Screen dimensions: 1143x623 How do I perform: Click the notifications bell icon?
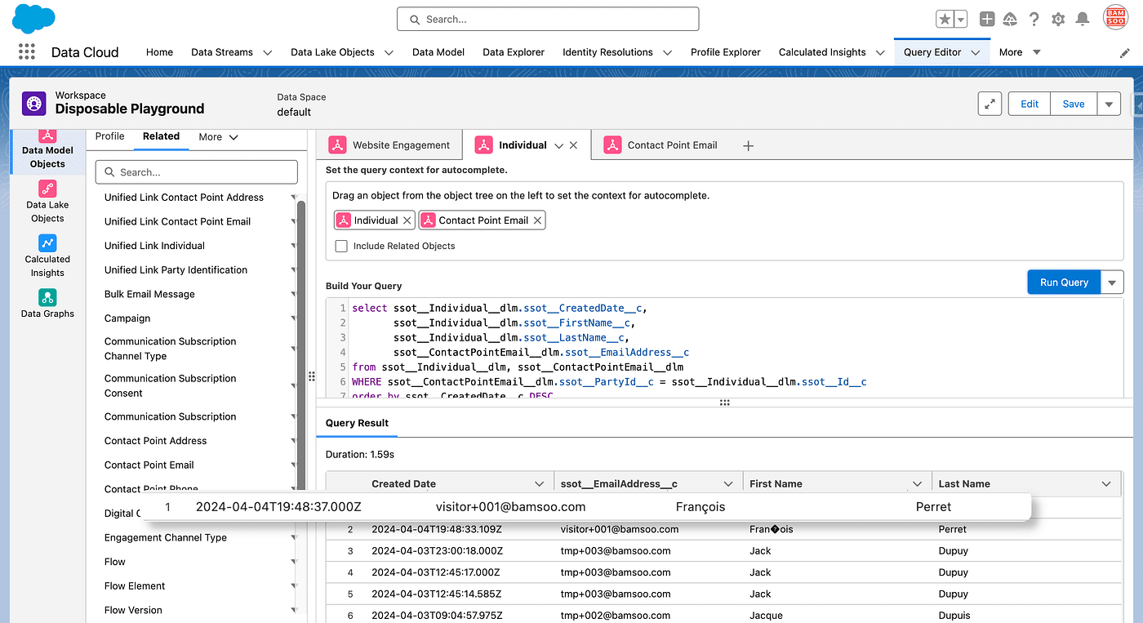pyautogui.click(x=1083, y=19)
